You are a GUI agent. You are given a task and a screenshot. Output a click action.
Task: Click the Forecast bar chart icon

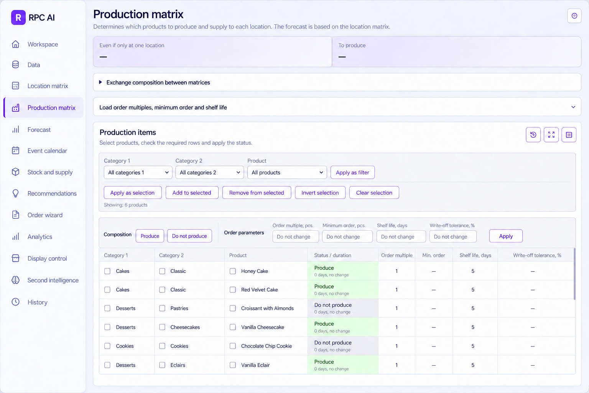16,129
